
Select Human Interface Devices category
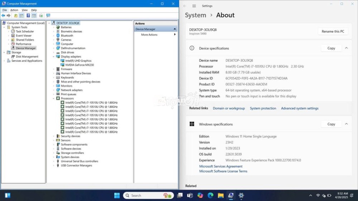(76, 73)
